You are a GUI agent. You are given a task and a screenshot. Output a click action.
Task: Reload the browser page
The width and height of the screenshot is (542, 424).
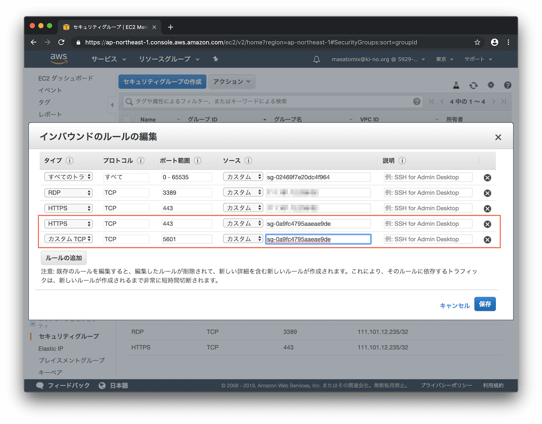pyautogui.click(x=61, y=42)
